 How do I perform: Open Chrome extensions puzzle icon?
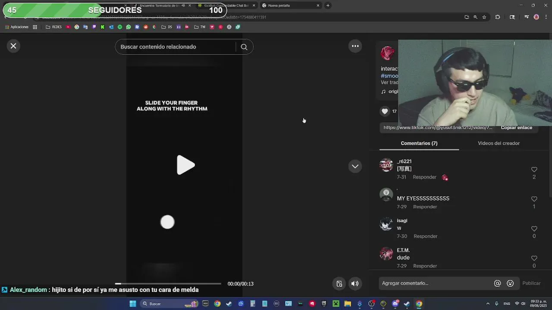(x=498, y=17)
